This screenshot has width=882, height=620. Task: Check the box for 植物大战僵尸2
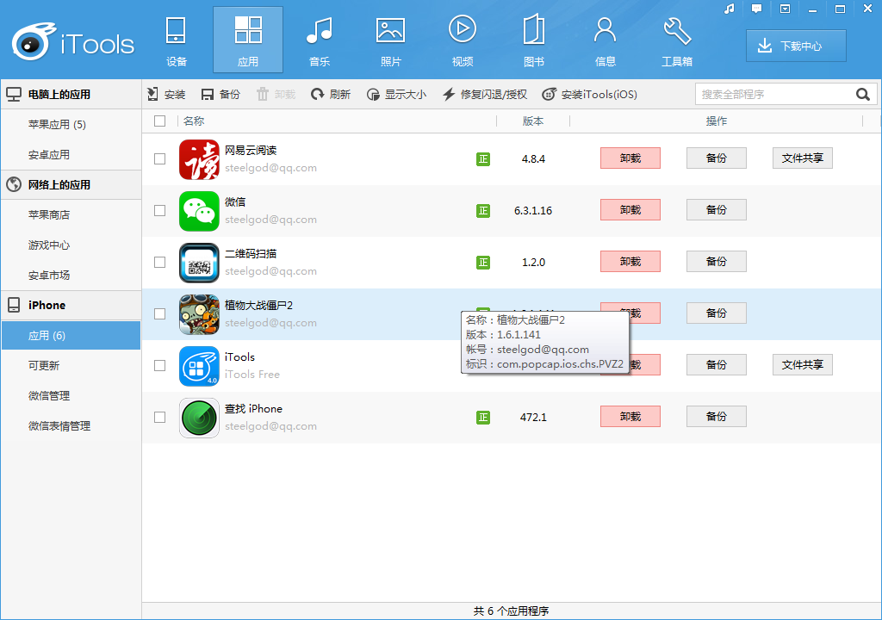pyautogui.click(x=159, y=314)
